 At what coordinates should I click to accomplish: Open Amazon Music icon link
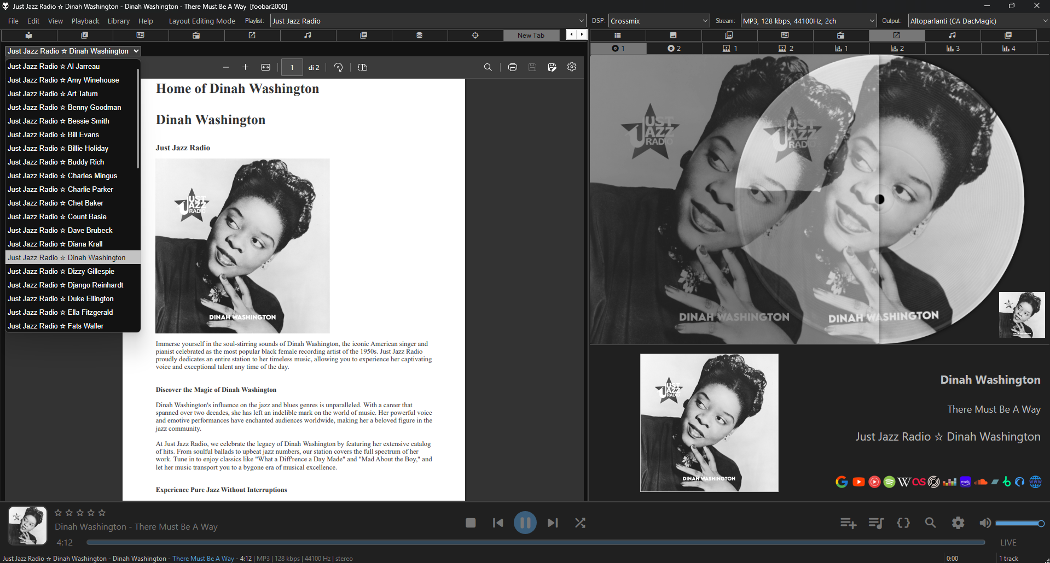pyautogui.click(x=965, y=482)
